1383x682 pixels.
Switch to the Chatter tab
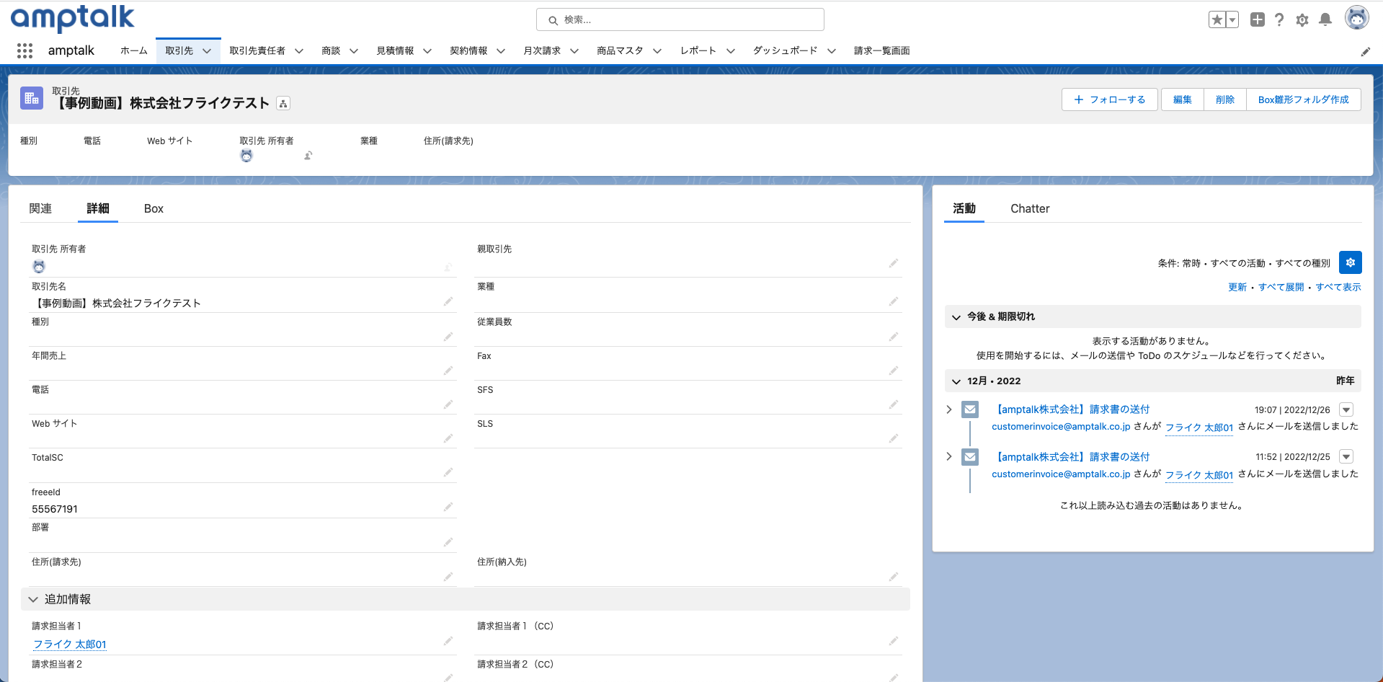(1030, 208)
